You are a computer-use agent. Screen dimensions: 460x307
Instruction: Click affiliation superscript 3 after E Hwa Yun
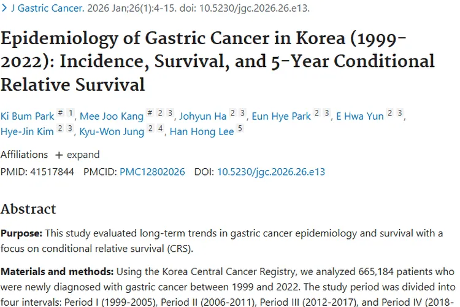tap(399, 114)
